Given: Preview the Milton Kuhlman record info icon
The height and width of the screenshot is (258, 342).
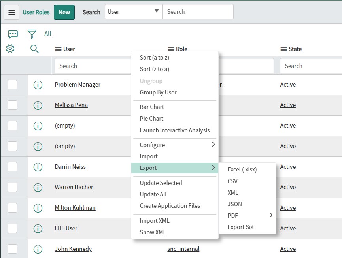Looking at the screenshot, I should (38, 208).
